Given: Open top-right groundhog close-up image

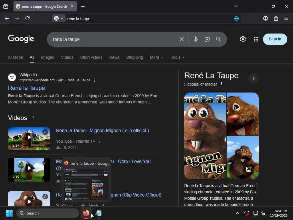Looking at the screenshot, I should 243,114.
